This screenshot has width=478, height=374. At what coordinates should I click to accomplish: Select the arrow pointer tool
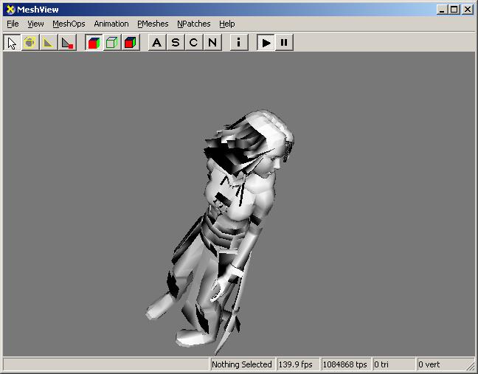tap(12, 42)
